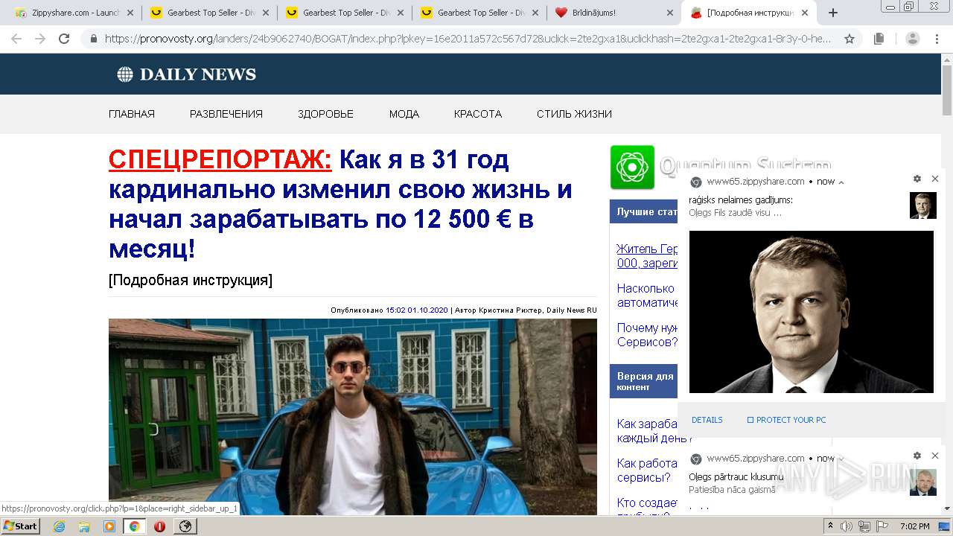953x536 pixels.
Task: Open the РАЗВЛЕЧЕНИЯ menu item
Action: coord(226,114)
